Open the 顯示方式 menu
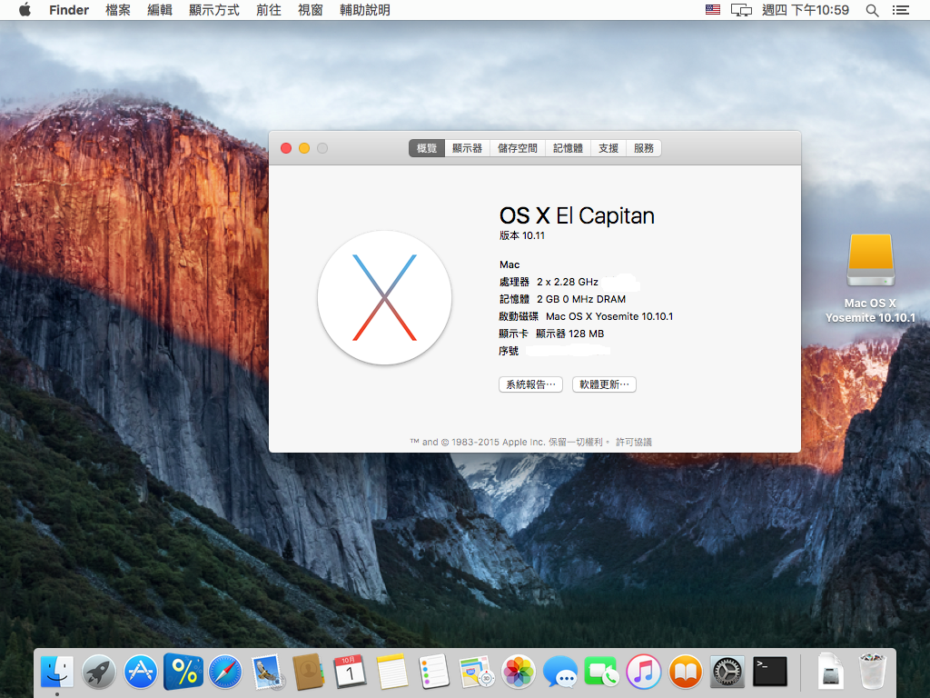The height and width of the screenshot is (698, 930). point(214,10)
